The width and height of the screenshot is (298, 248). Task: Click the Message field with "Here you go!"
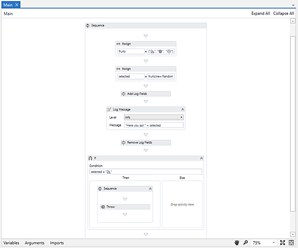154,125
